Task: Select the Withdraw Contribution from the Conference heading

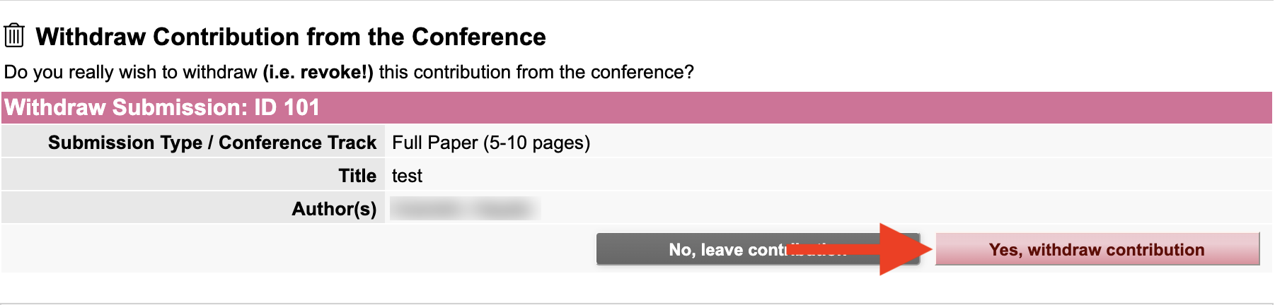Action: pos(291,37)
